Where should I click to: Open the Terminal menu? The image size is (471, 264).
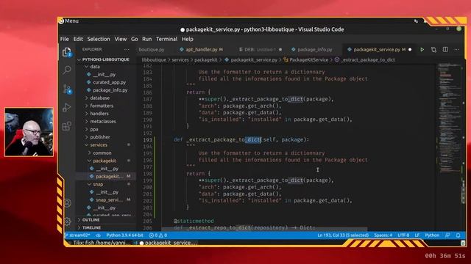pos(167,39)
